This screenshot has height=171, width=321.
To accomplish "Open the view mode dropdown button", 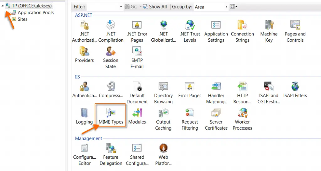I will (234, 7).
